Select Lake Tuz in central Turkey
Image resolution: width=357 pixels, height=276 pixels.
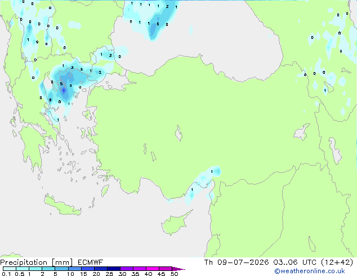[x=179, y=133]
